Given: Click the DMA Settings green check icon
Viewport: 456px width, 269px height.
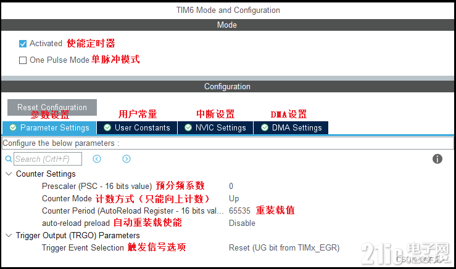Looking at the screenshot, I should pos(265,127).
